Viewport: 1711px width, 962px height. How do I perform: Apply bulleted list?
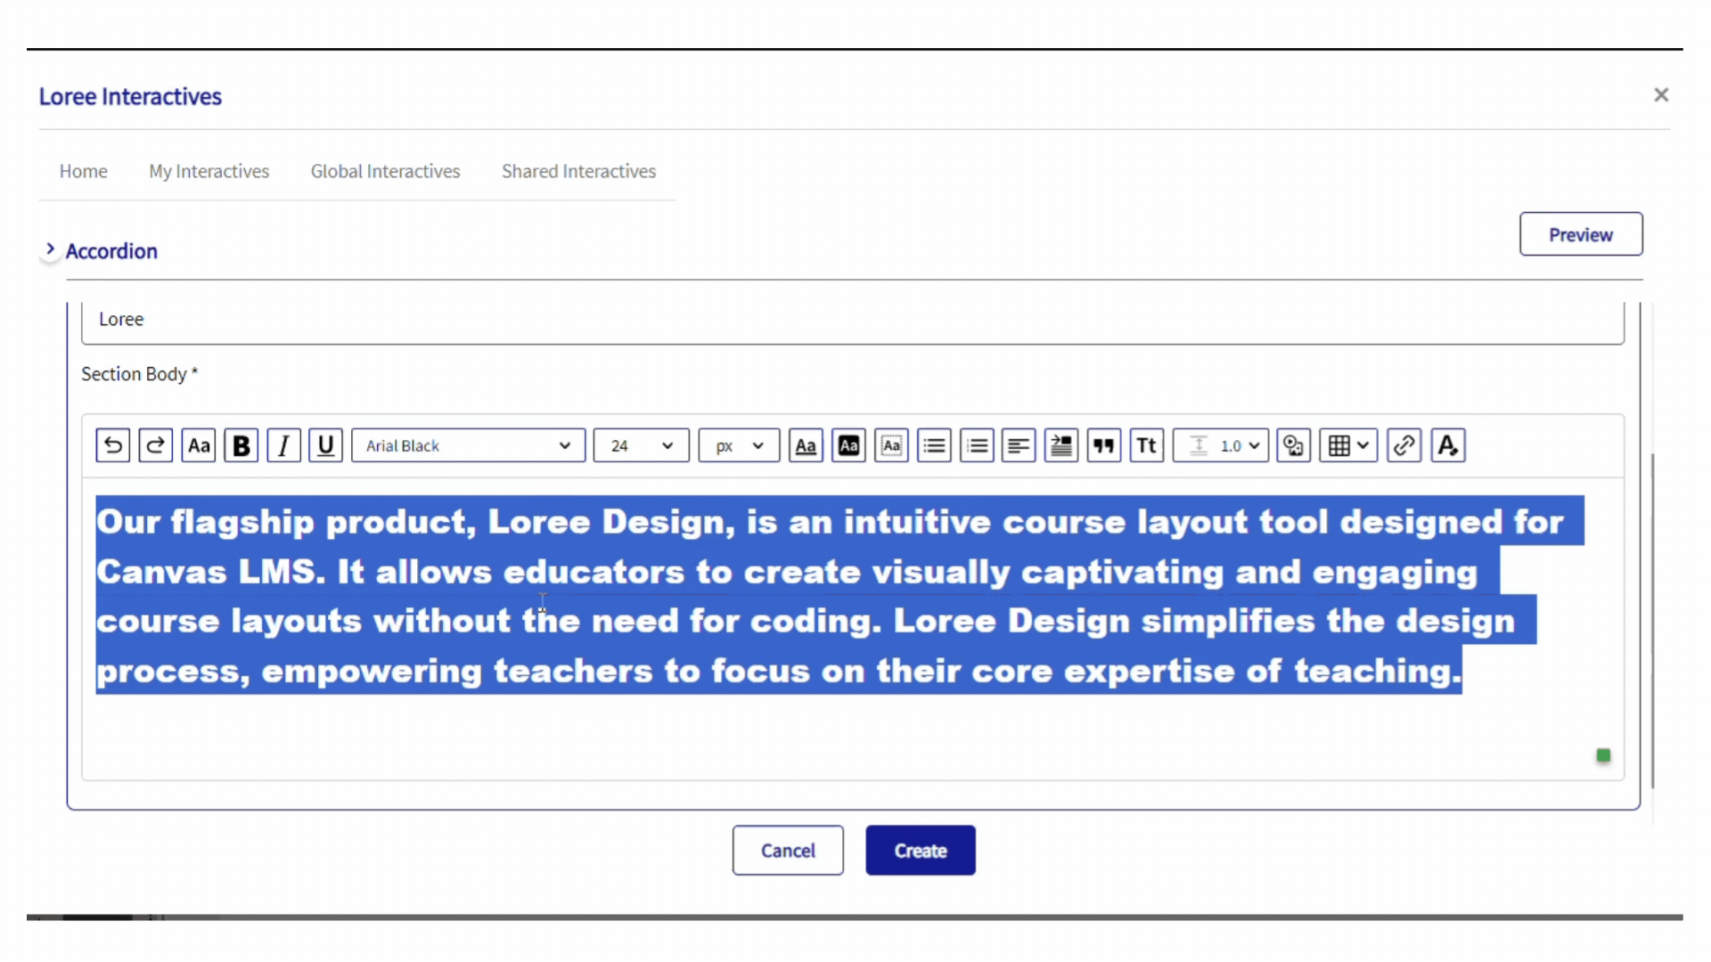click(x=934, y=445)
